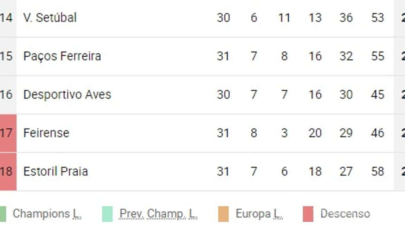Click the mint Prev. Champ. L. swatch
This screenshot has height=228, width=405.
pos(107,214)
